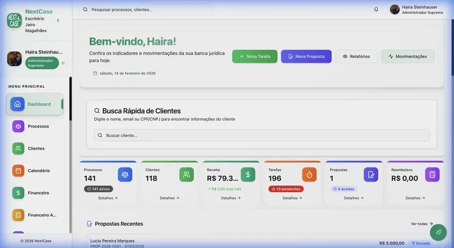This screenshot has width=454, height=248.
Task: Click the 196 tarefas count
Action: 275,178
